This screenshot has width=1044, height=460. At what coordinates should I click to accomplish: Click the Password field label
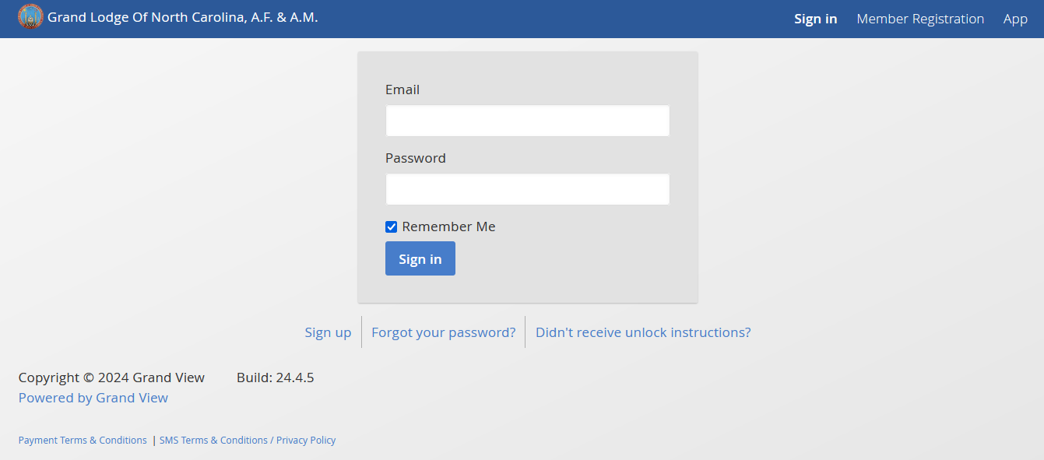[416, 158]
